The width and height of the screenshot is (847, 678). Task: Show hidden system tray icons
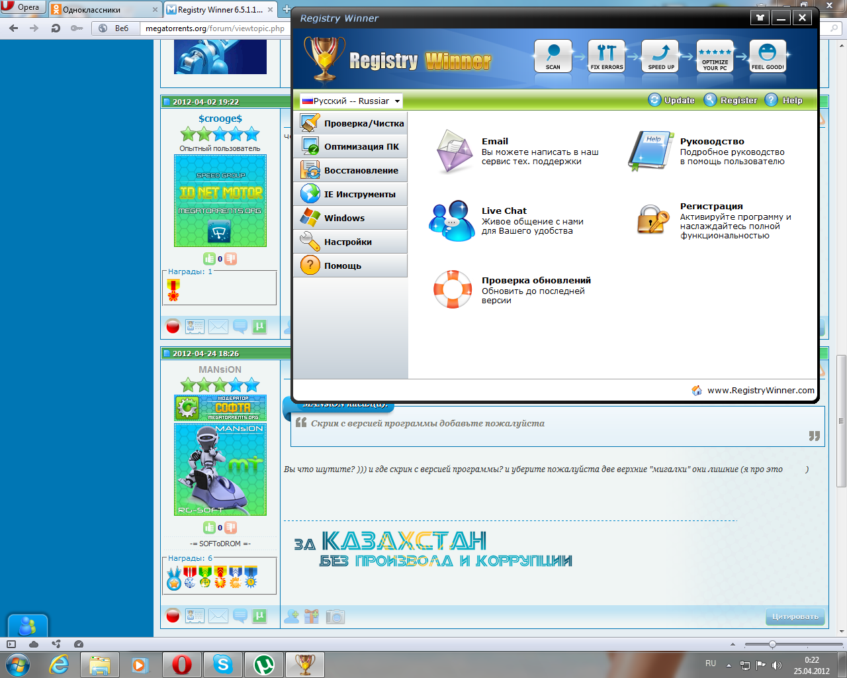pos(729,665)
